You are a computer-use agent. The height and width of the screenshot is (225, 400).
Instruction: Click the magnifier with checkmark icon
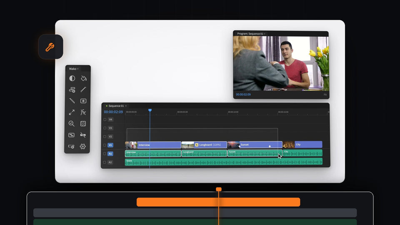point(71,124)
